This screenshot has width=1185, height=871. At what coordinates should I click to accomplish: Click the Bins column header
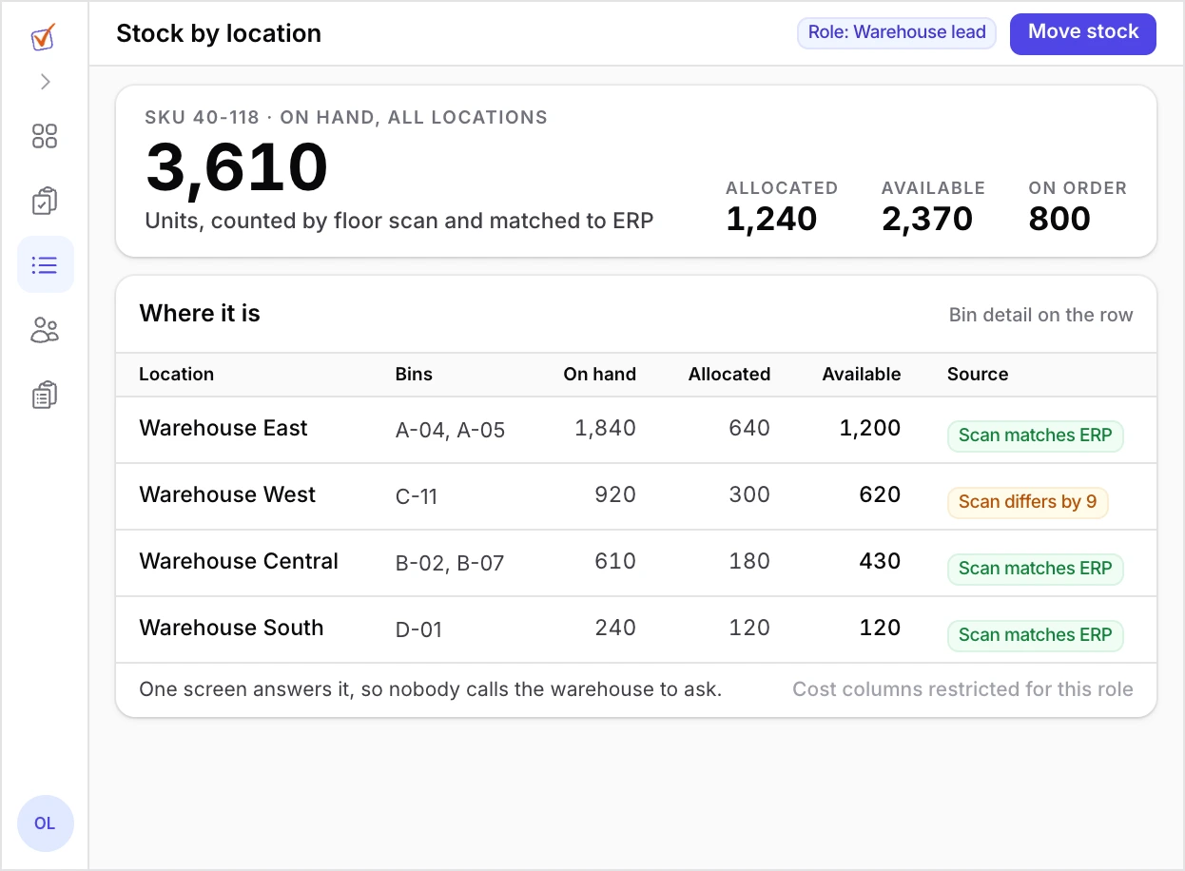(414, 375)
